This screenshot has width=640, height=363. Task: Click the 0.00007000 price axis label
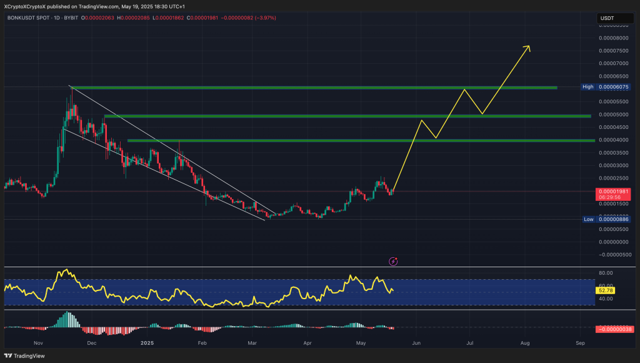pos(614,63)
